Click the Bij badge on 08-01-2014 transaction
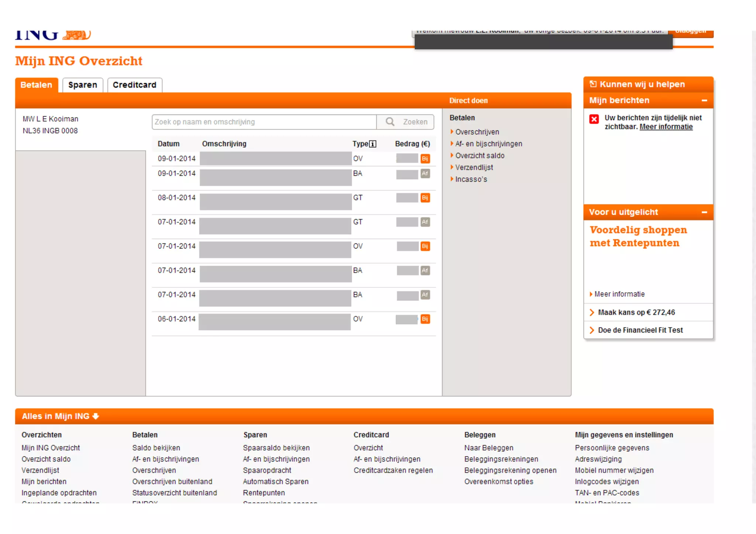Viewport: 756px width, 534px height. click(425, 198)
